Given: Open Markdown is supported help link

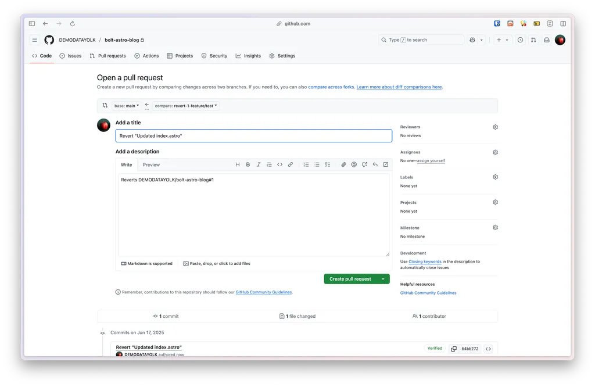Looking at the screenshot, I should (x=146, y=263).
